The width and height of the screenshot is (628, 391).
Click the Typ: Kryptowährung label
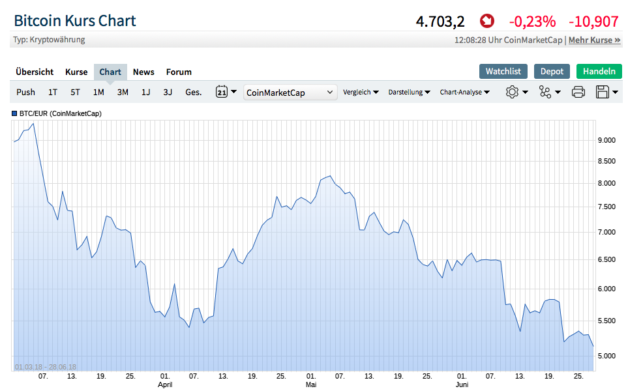tap(49, 40)
